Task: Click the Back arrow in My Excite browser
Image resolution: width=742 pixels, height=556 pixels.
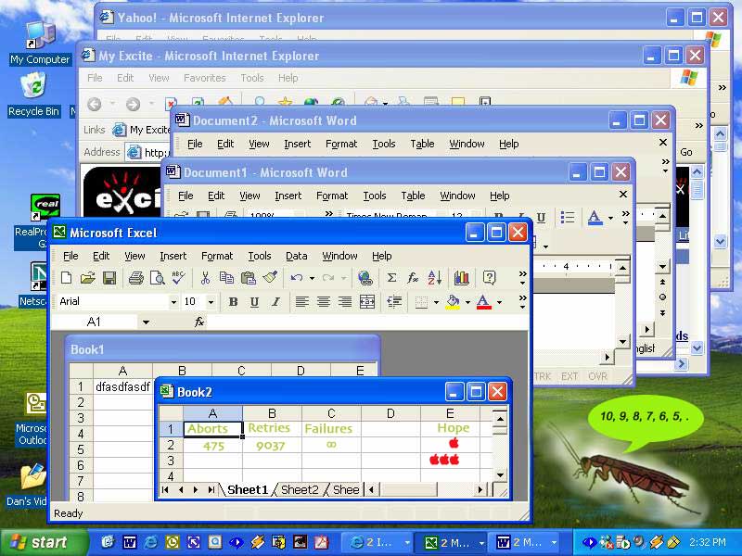Action: pos(95,104)
